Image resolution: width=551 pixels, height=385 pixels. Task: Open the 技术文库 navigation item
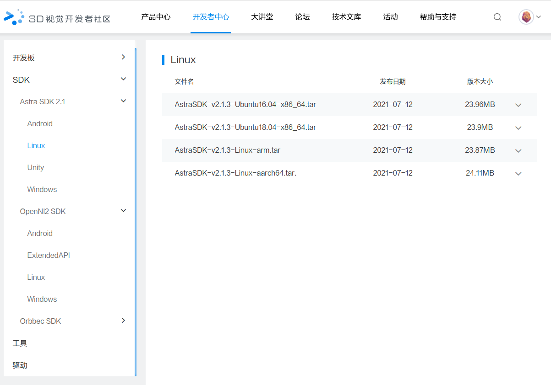[x=346, y=17]
